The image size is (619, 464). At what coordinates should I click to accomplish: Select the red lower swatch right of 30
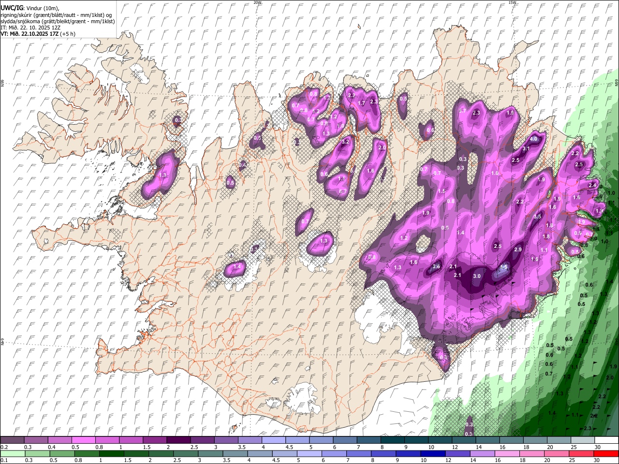(x=606, y=454)
